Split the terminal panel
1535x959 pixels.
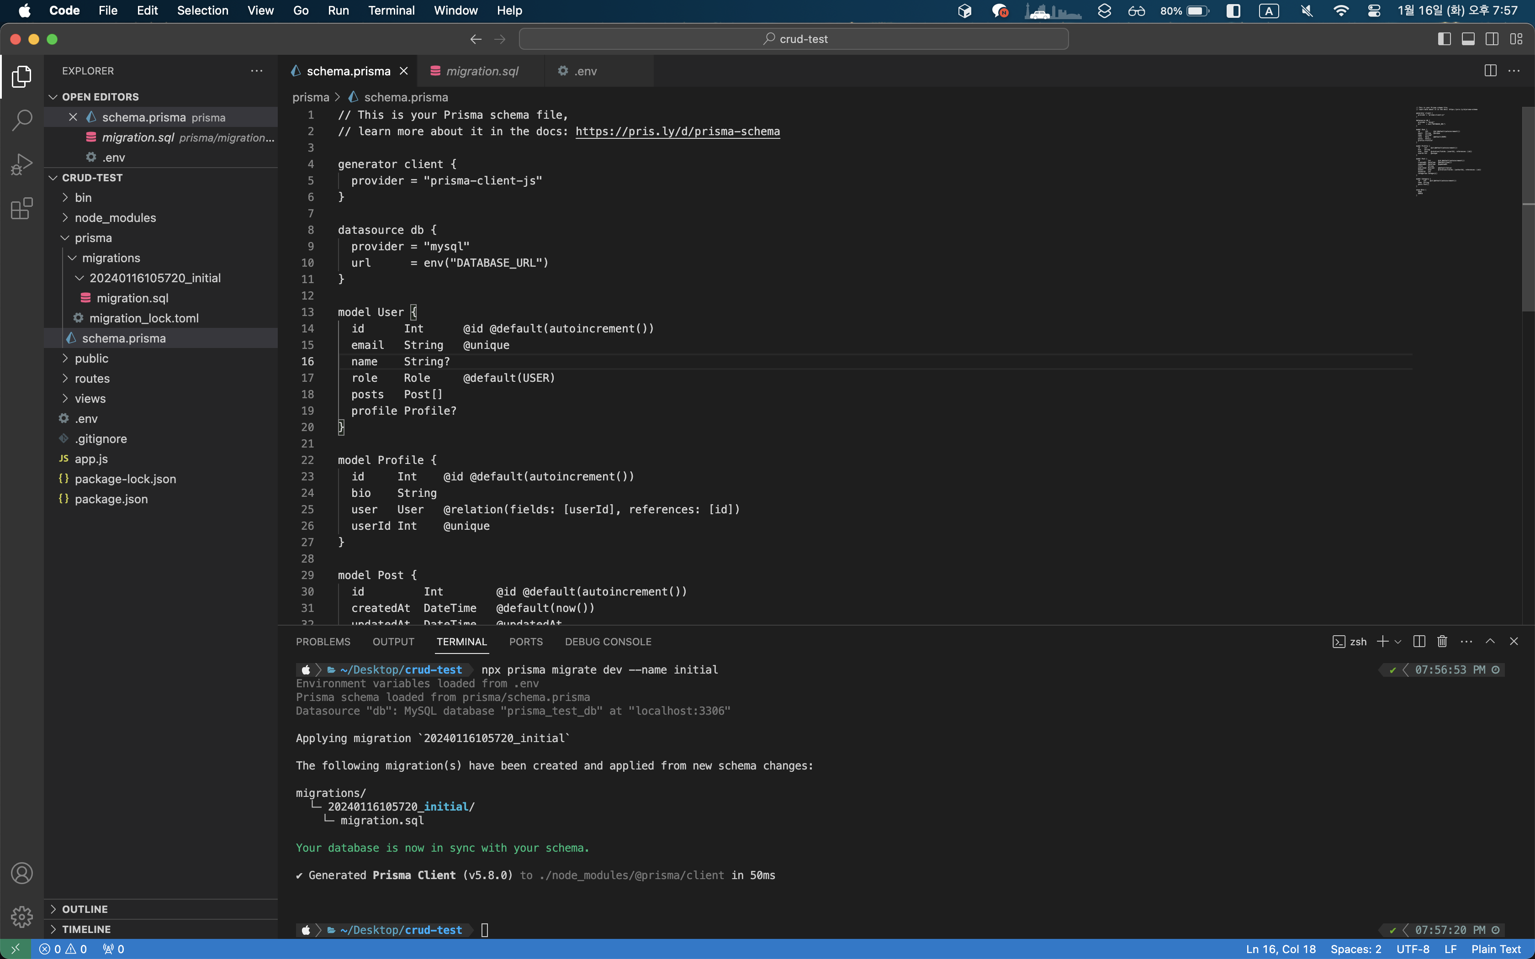[1419, 641]
